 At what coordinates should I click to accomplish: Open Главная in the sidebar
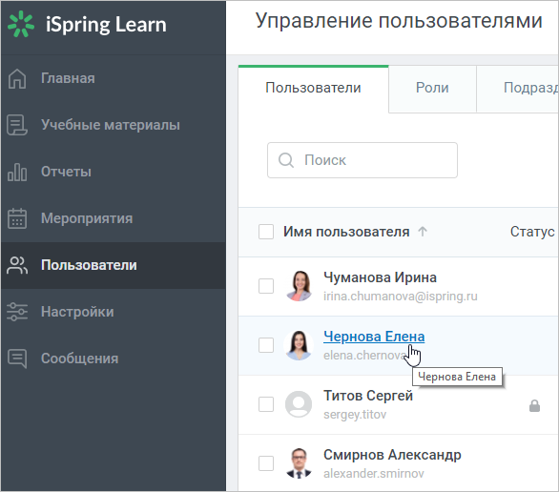[114, 78]
